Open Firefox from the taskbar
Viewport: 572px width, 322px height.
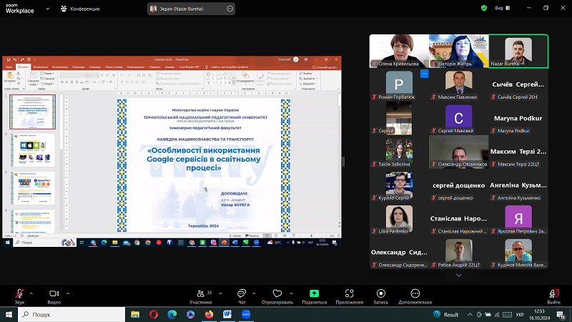(x=209, y=314)
